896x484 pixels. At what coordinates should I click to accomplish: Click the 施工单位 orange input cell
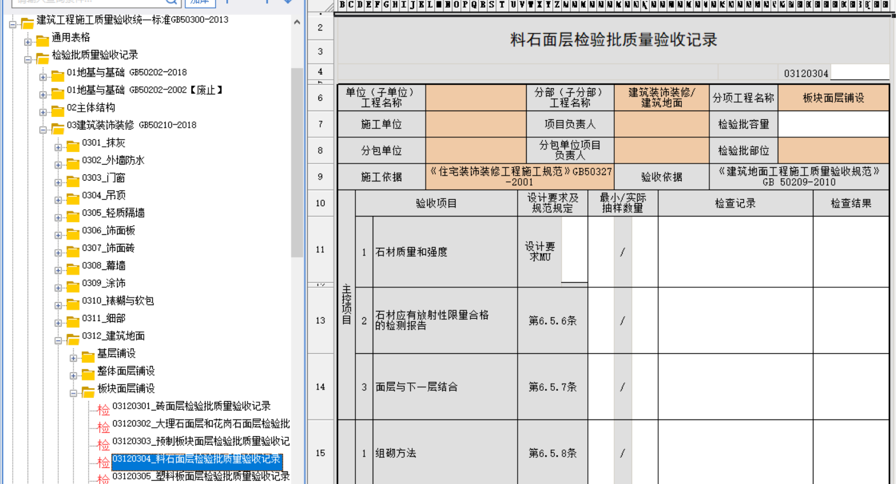(x=475, y=124)
